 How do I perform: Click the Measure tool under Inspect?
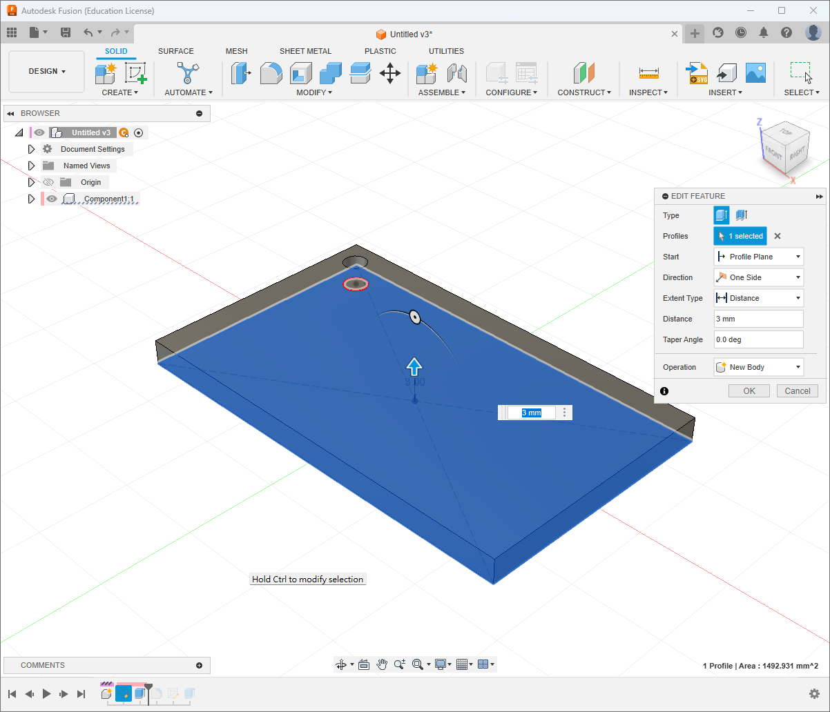(648, 72)
